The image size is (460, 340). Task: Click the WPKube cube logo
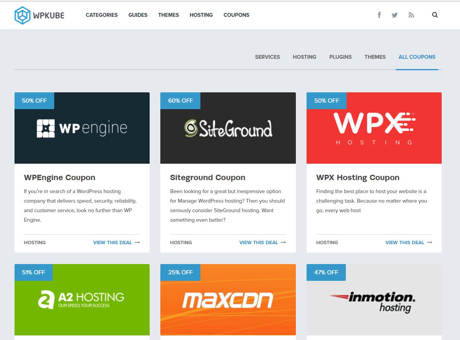pos(22,15)
